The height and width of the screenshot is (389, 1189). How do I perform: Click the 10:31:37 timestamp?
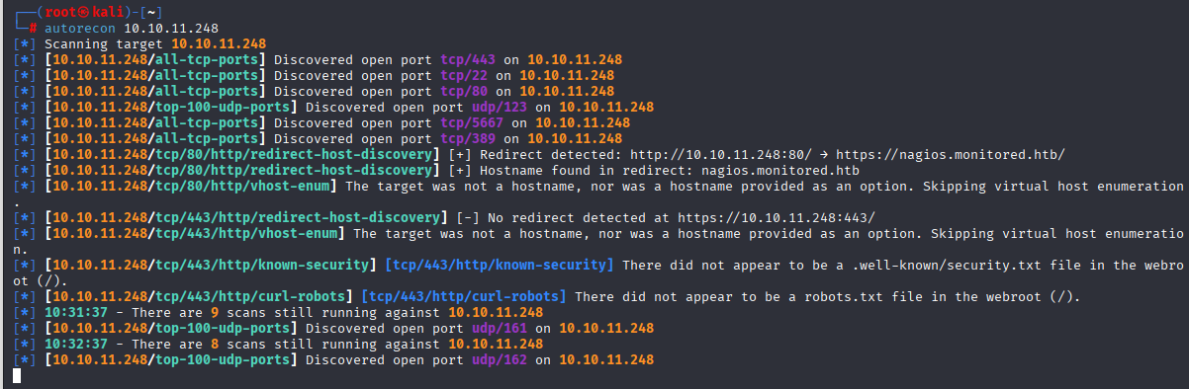tap(75, 312)
